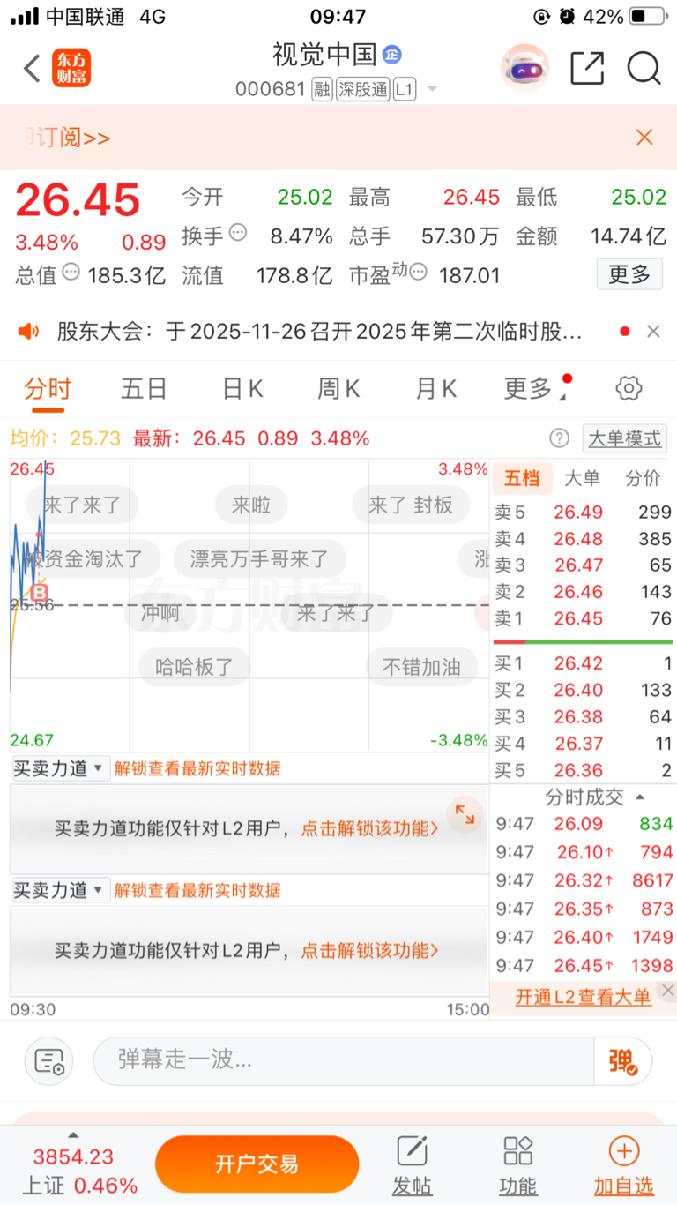
Task: Select the 五档 order book tab
Action: (522, 479)
